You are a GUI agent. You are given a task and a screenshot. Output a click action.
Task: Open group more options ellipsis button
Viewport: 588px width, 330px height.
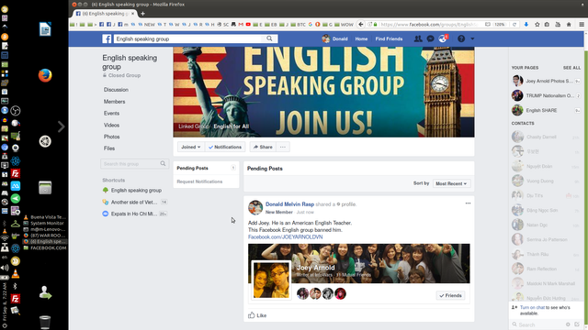[x=283, y=147]
